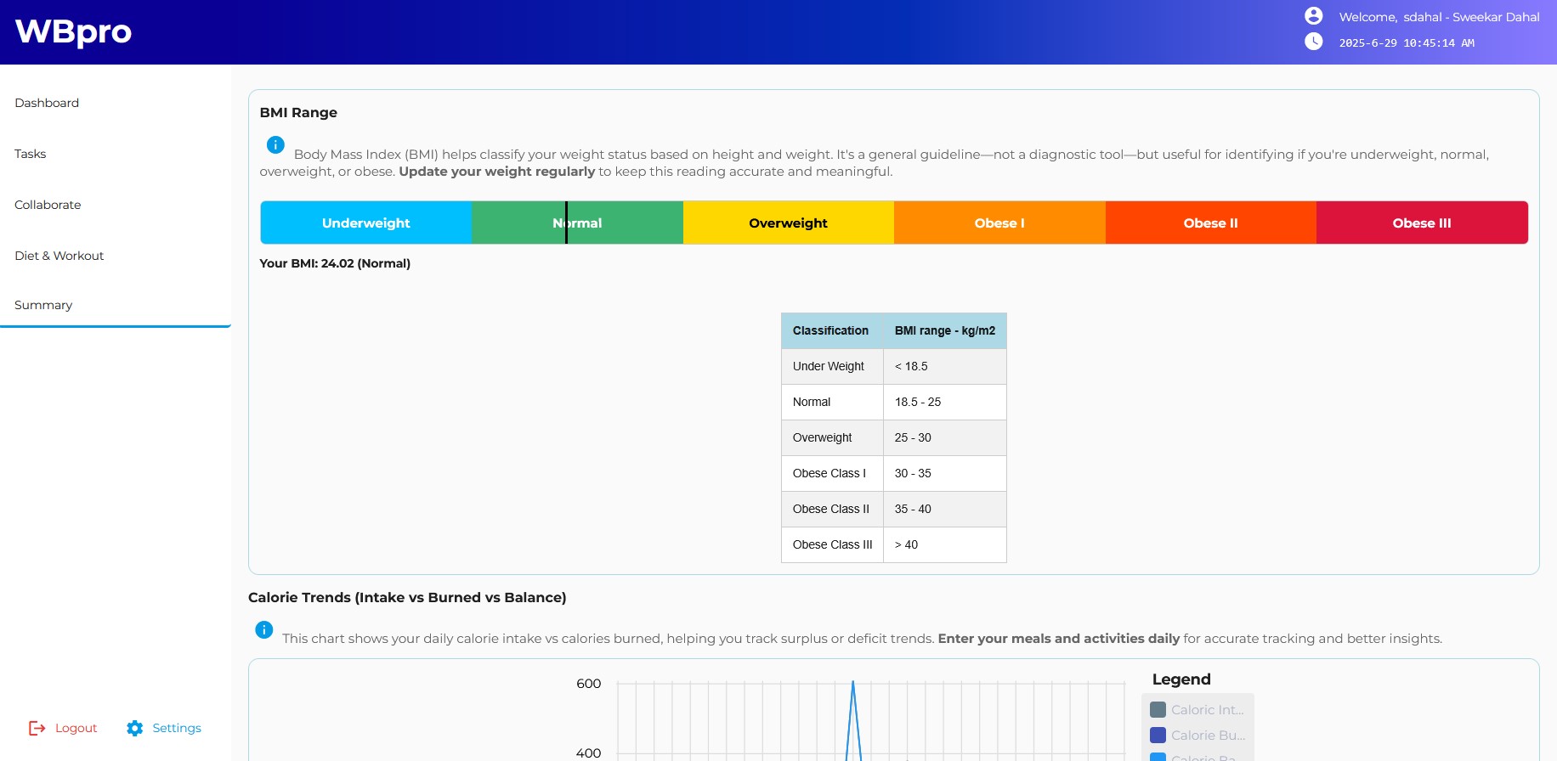The height and width of the screenshot is (761, 1557).
Task: Click the Logout link text
Action: coord(76,728)
